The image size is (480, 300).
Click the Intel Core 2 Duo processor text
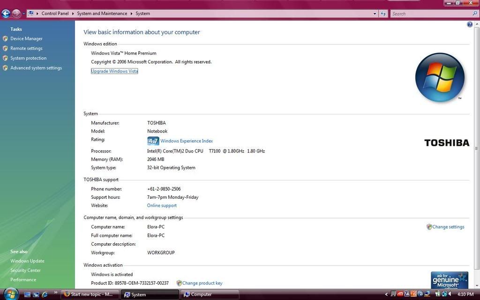[206, 151]
